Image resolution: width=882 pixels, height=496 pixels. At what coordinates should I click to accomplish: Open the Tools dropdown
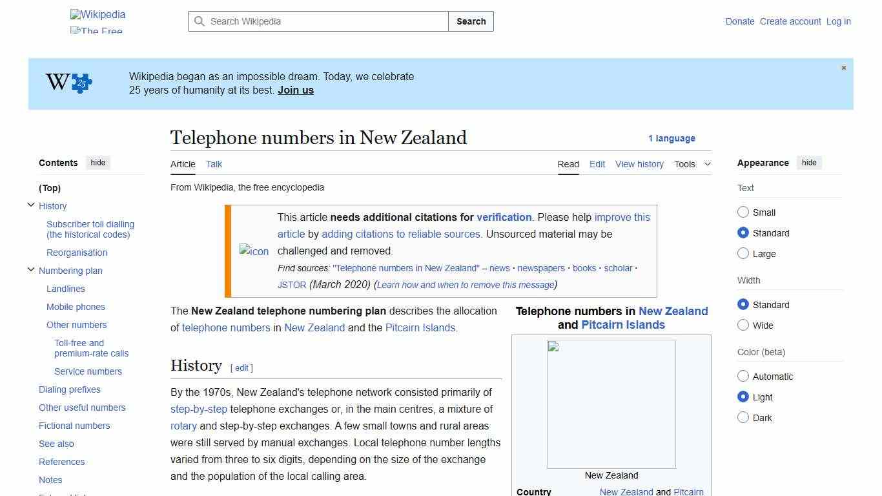point(692,164)
